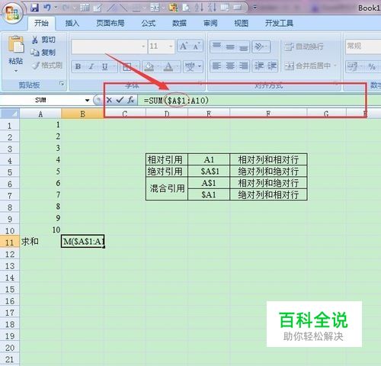Click the cancel X in formula bar
Image resolution: width=381 pixels, height=366 pixels.
coord(109,100)
